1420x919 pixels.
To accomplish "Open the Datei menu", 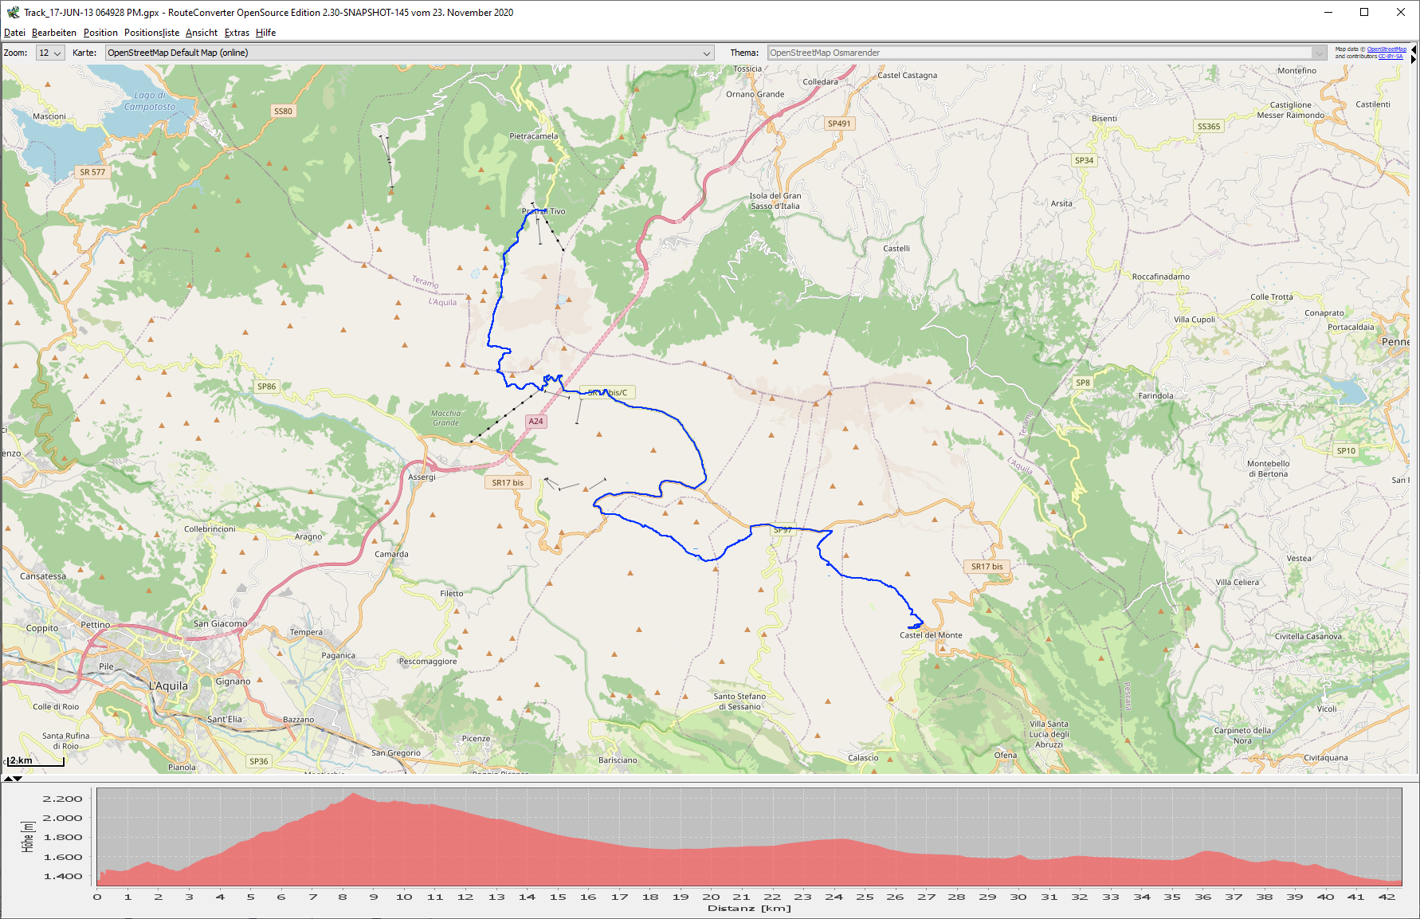I will point(14,33).
